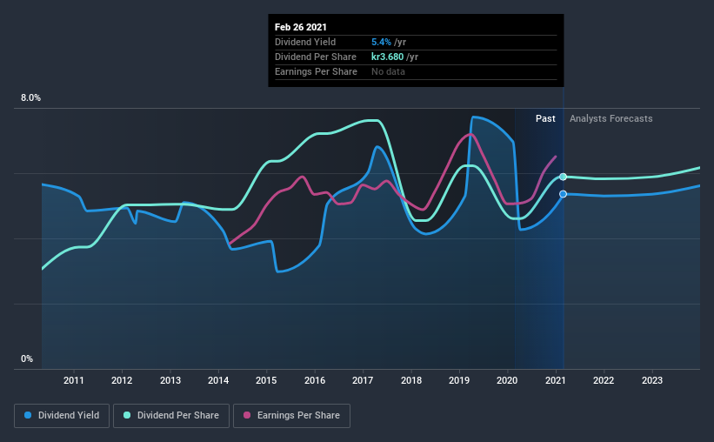
Task: Click the No data earnings value
Action: (x=388, y=71)
